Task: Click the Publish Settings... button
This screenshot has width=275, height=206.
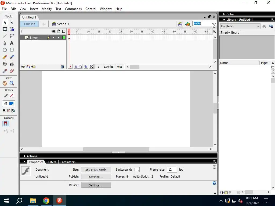Action: pos(96,177)
